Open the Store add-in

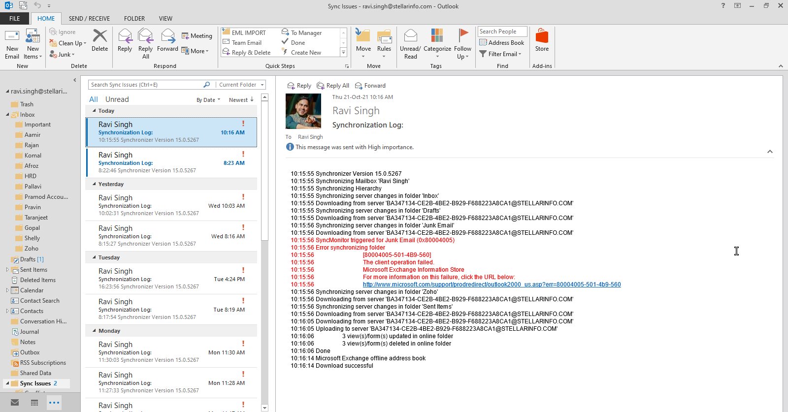tap(542, 40)
